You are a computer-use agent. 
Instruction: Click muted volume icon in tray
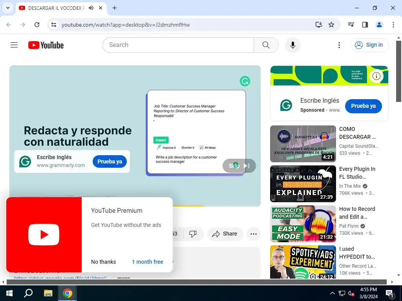click(351, 293)
